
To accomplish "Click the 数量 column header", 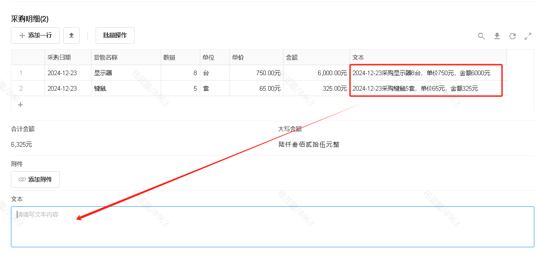I will tap(181, 57).
